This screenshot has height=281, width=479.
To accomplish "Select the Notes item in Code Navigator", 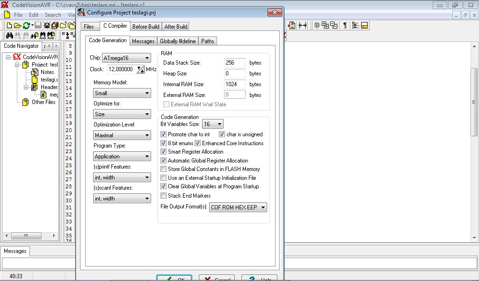I will point(47,72).
